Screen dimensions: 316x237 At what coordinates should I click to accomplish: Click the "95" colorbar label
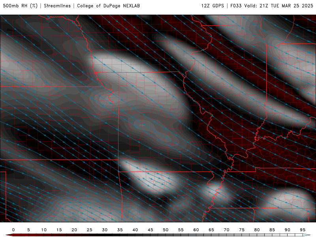(x=303, y=230)
